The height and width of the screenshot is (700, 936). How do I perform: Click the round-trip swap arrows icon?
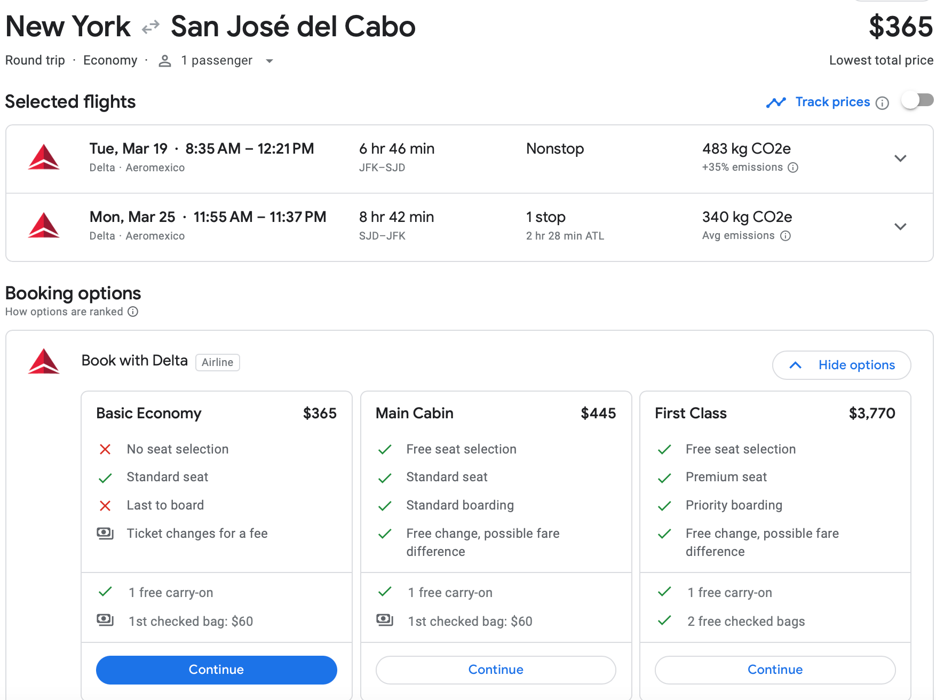(151, 27)
